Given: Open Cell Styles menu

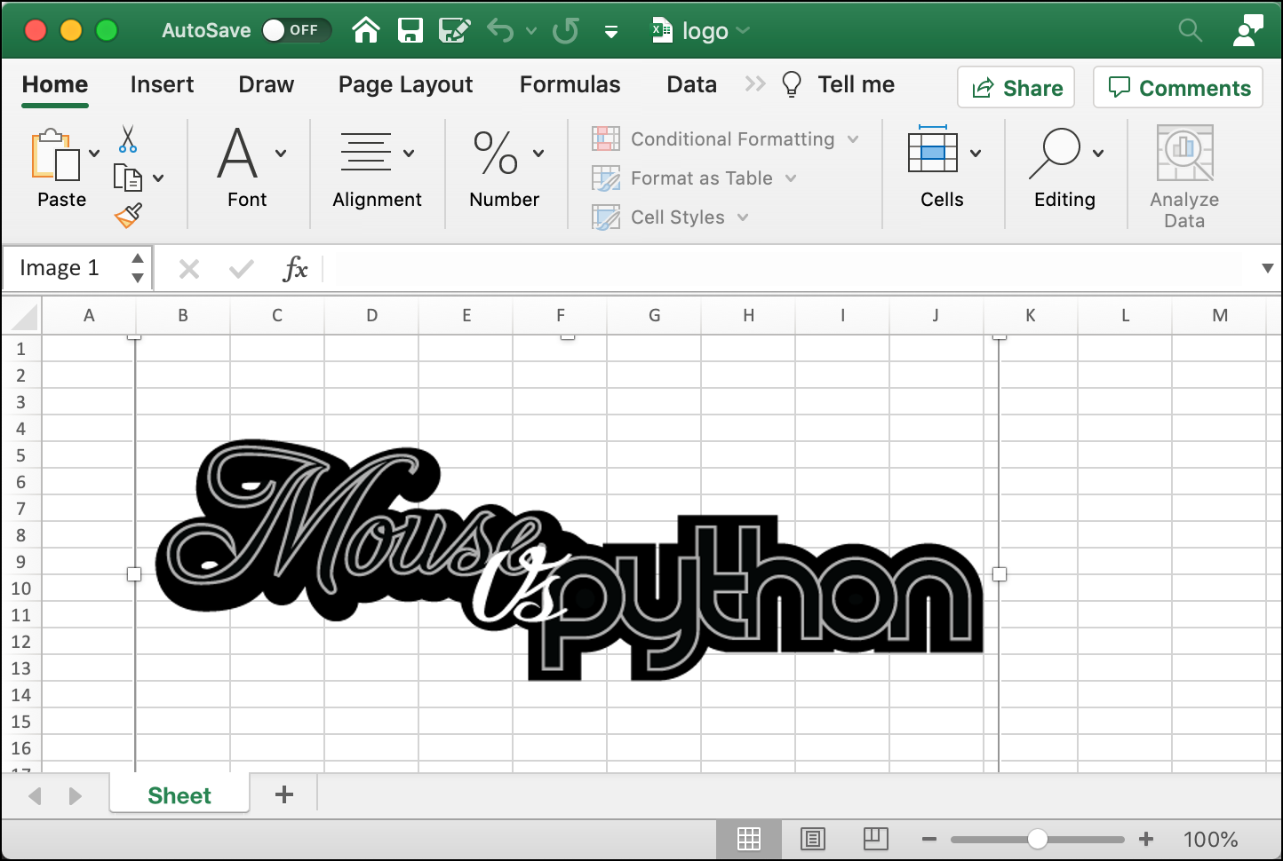Looking at the screenshot, I should point(671,217).
